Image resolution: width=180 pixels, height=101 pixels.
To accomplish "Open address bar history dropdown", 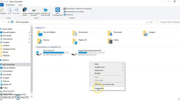I will pos(147,22).
